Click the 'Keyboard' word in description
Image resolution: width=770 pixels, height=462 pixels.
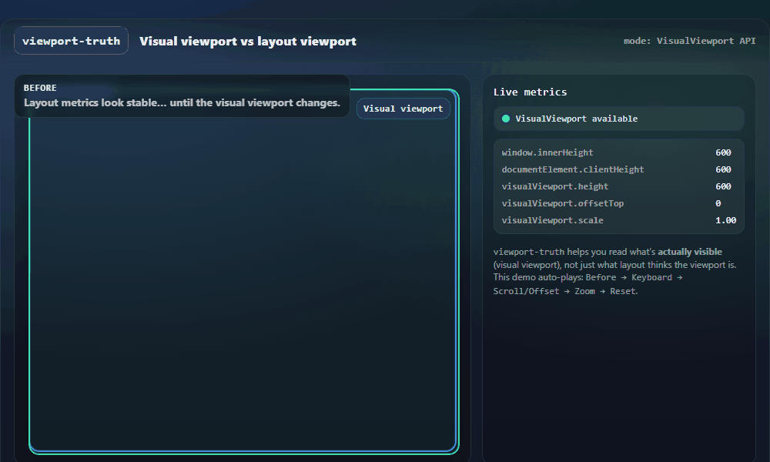(651, 277)
